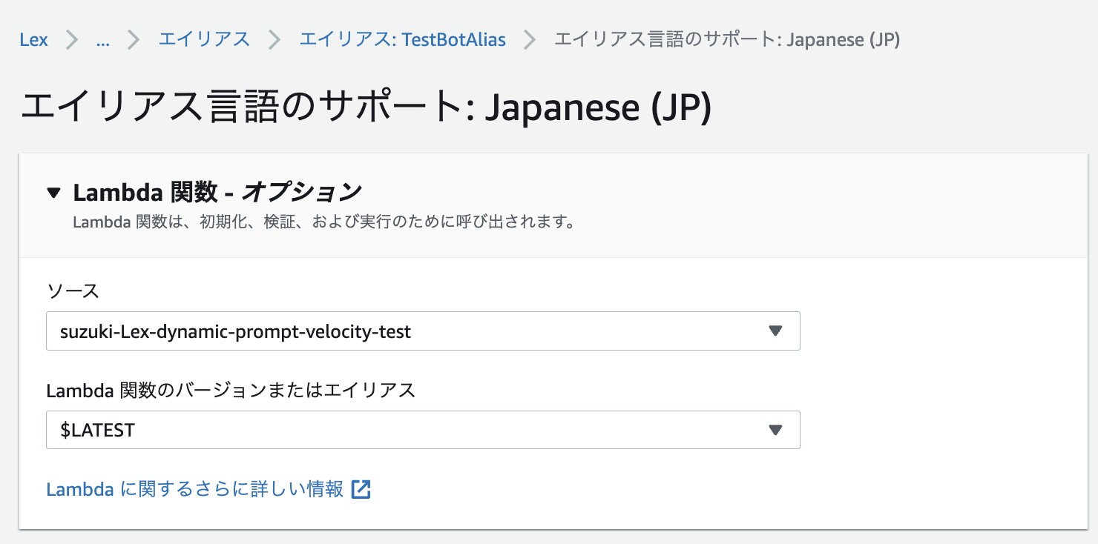
Task: Click the page heading エイリアス言語のサポート
Action: click(366, 107)
